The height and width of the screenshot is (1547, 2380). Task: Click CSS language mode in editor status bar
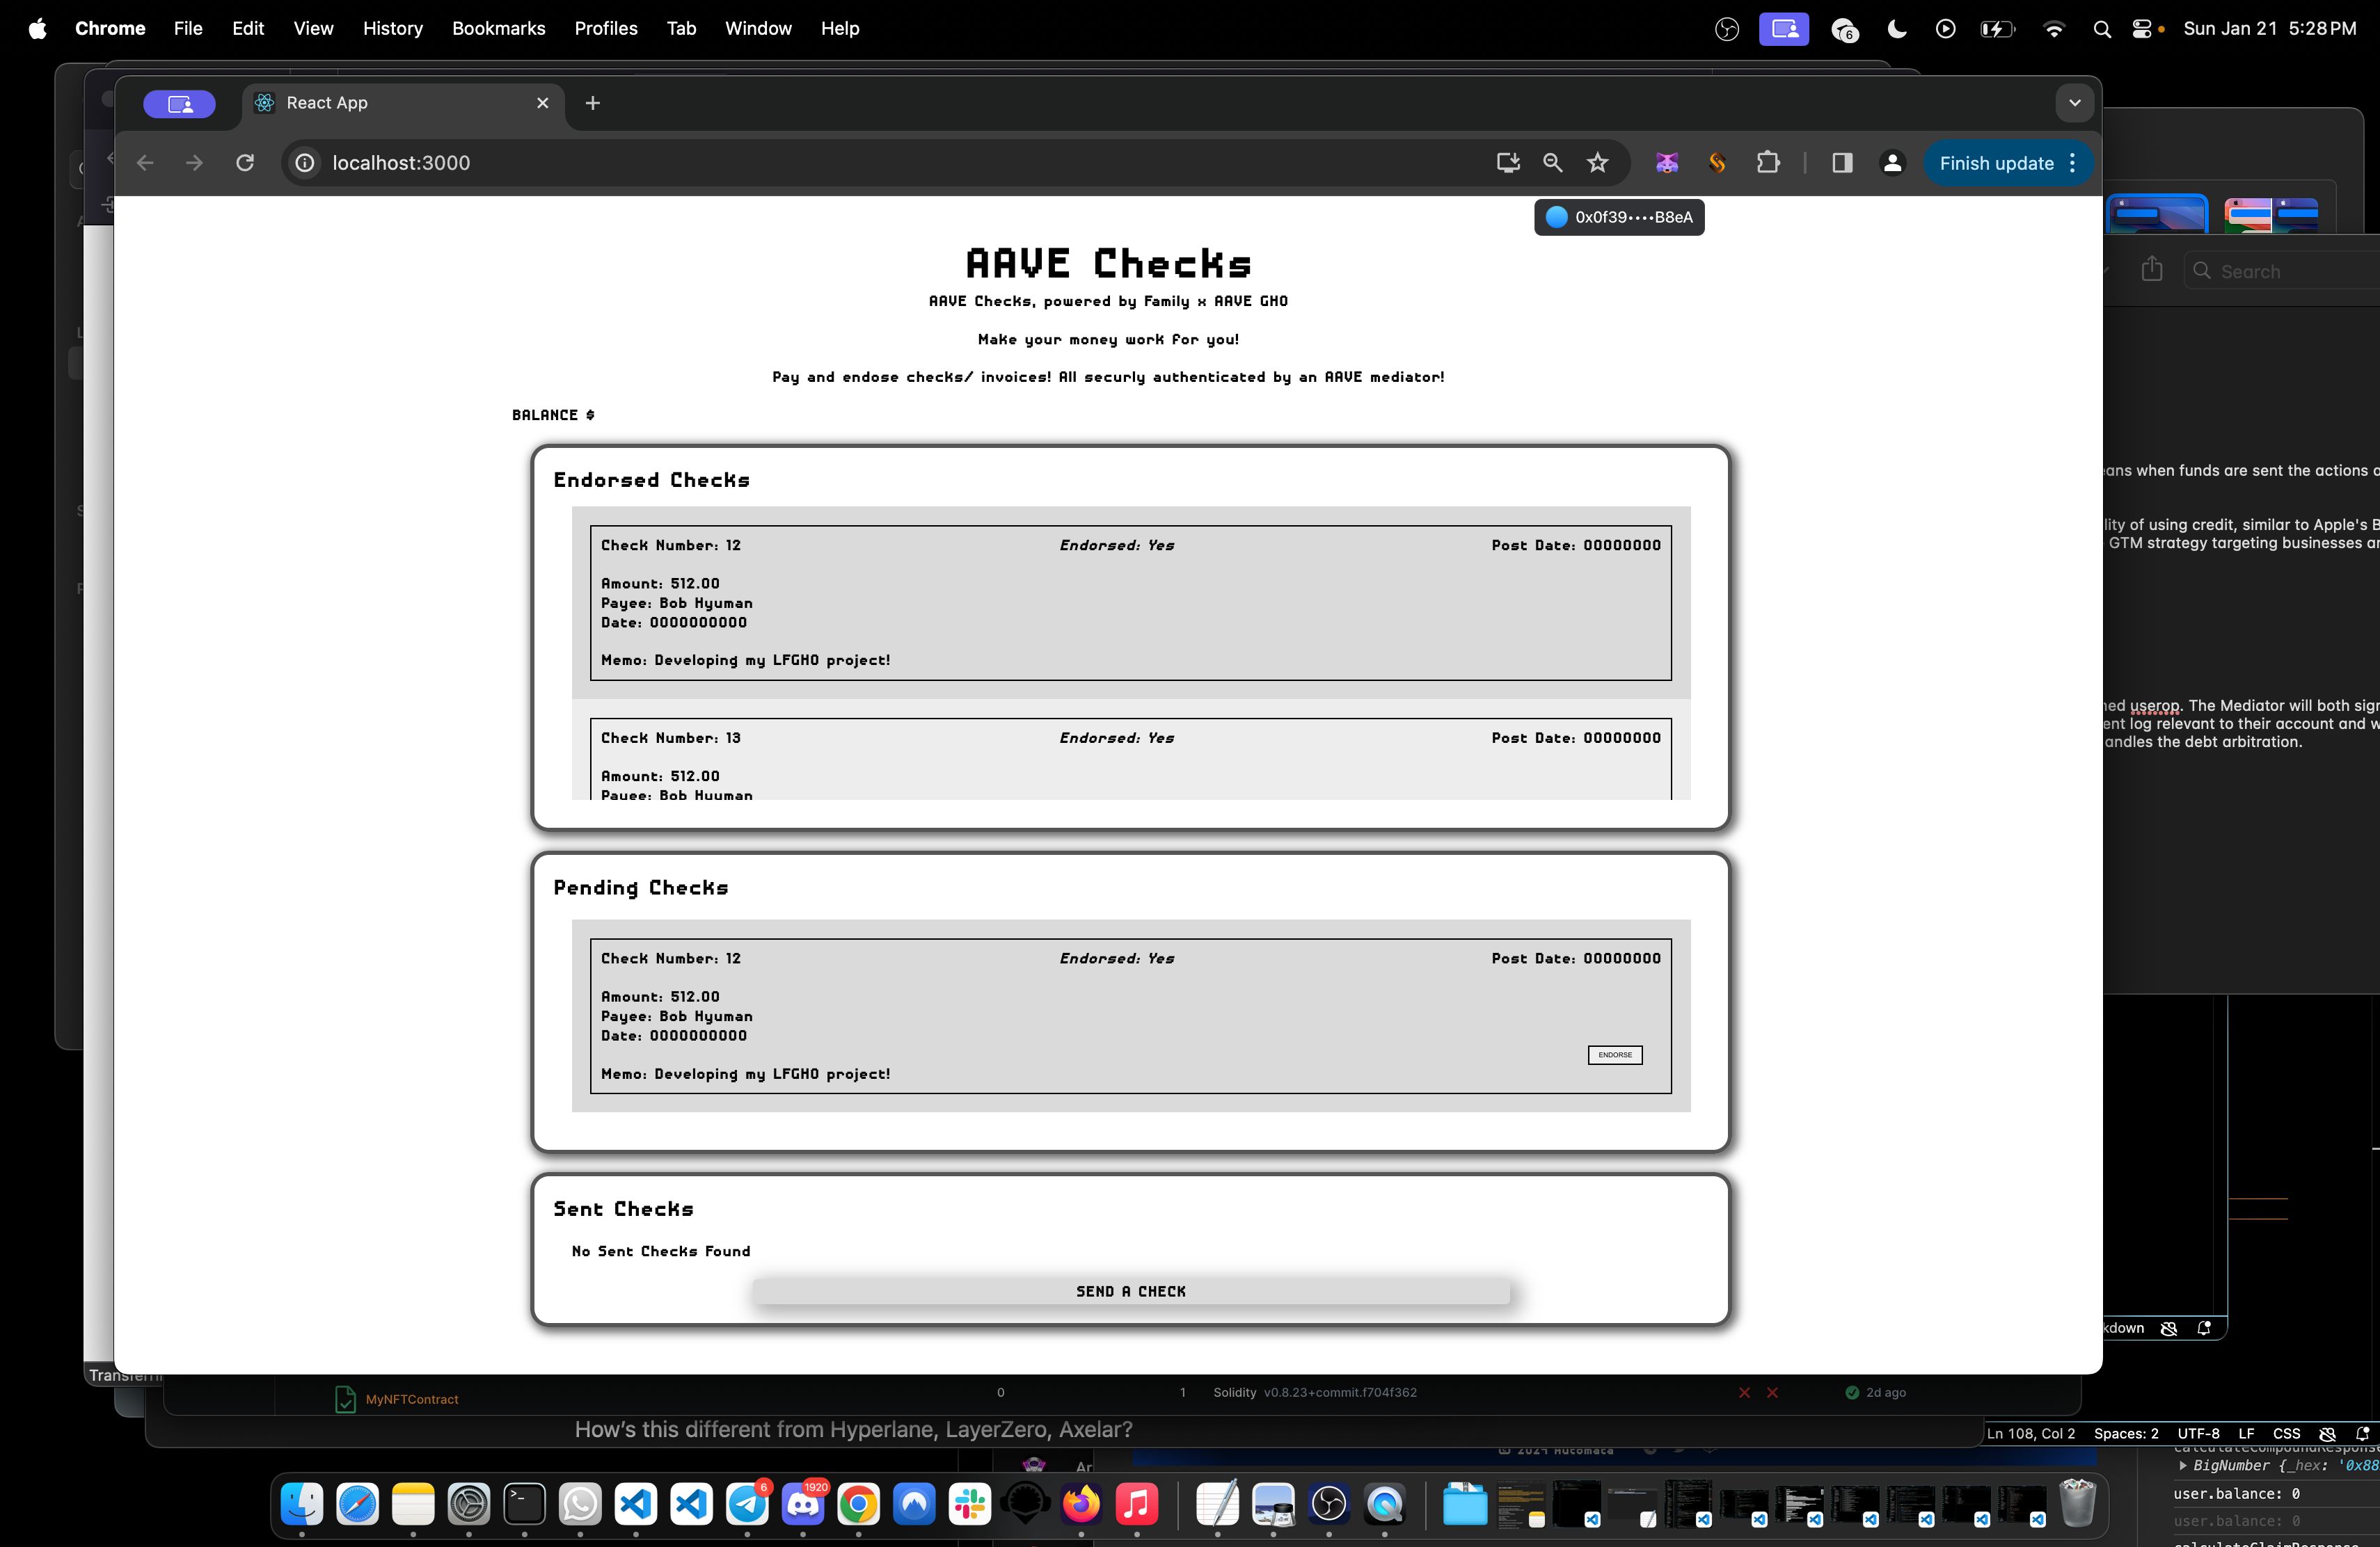click(x=2286, y=1433)
